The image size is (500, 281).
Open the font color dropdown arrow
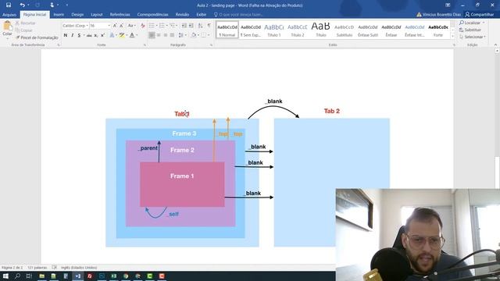click(x=137, y=35)
